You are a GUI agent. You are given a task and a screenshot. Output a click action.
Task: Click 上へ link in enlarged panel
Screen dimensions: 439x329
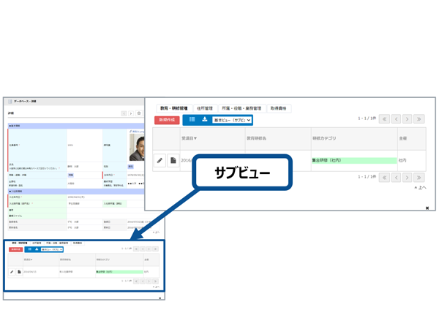[x=421, y=187]
